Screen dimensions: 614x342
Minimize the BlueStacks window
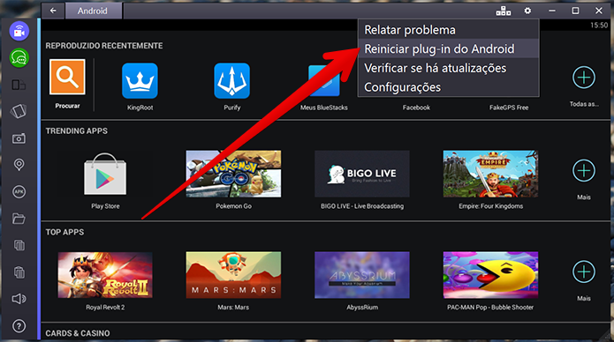[x=552, y=11]
